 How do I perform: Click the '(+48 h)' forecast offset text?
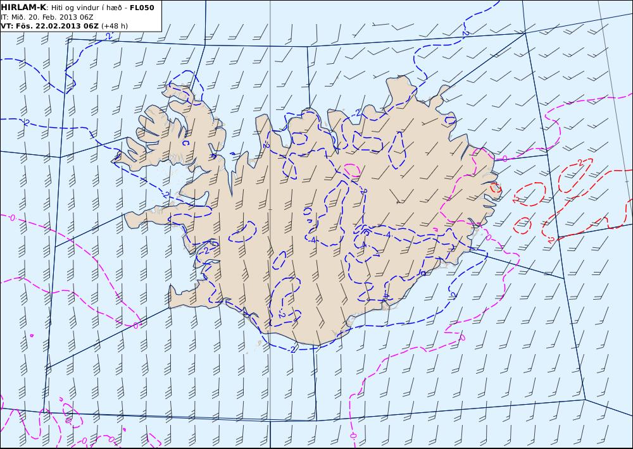coord(114,26)
